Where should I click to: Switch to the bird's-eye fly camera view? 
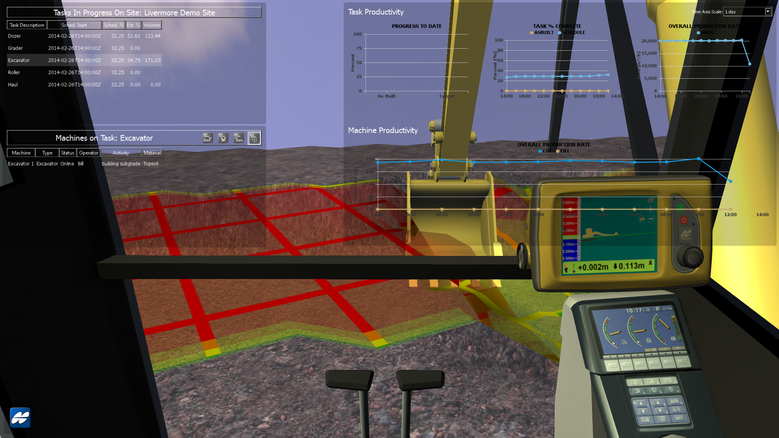pos(223,138)
